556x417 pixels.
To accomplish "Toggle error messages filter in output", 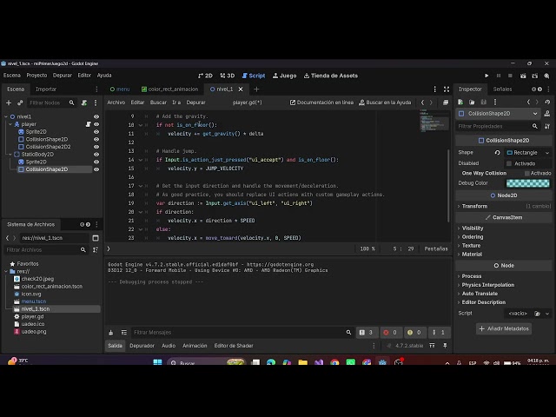I will [x=390, y=332].
